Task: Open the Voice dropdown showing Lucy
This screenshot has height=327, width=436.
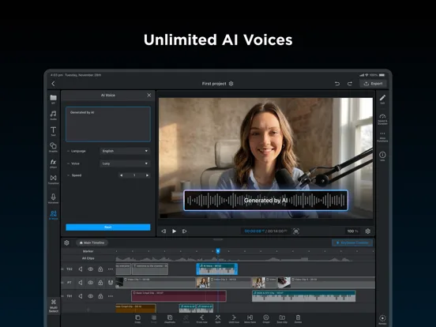Action: pos(125,163)
